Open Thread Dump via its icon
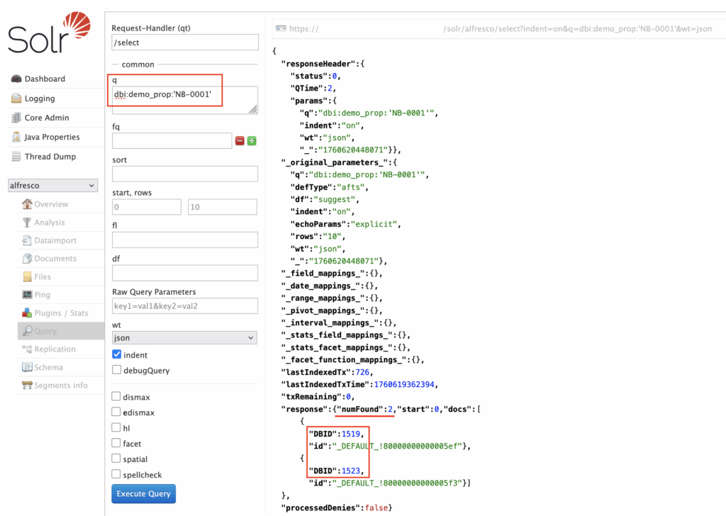Viewport: 726px width, 516px height. click(16, 157)
